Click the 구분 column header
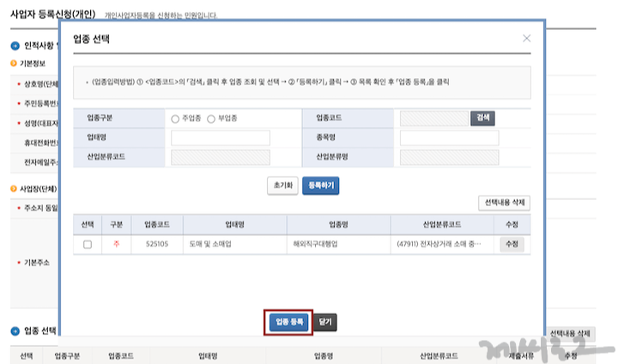 (116, 225)
